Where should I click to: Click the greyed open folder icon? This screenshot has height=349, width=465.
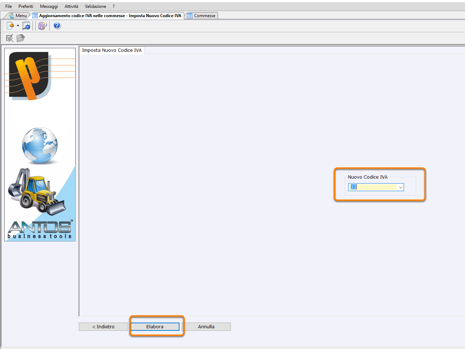(x=21, y=38)
